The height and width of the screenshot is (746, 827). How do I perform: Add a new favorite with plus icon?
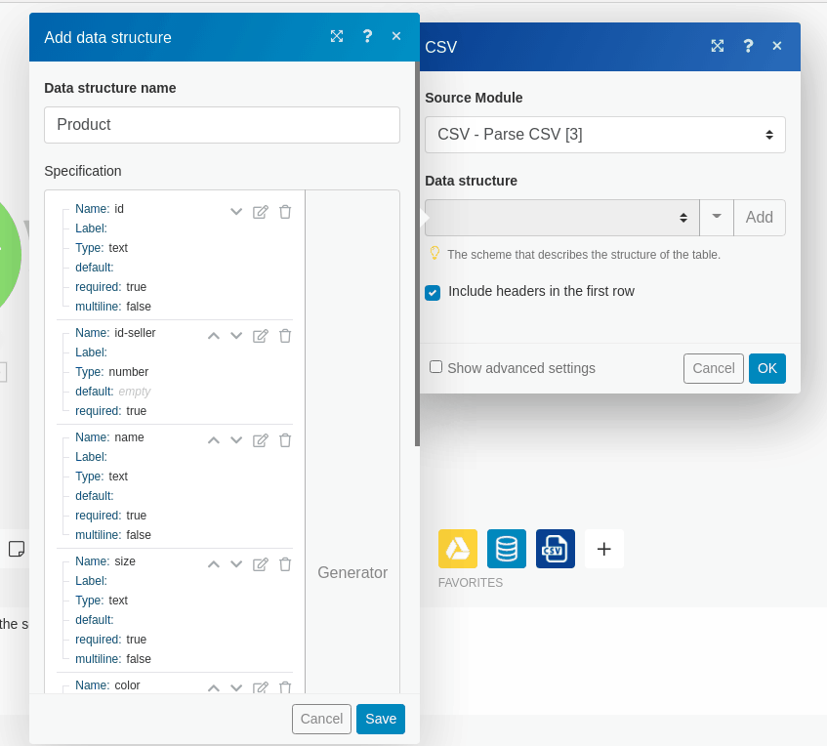pos(603,549)
